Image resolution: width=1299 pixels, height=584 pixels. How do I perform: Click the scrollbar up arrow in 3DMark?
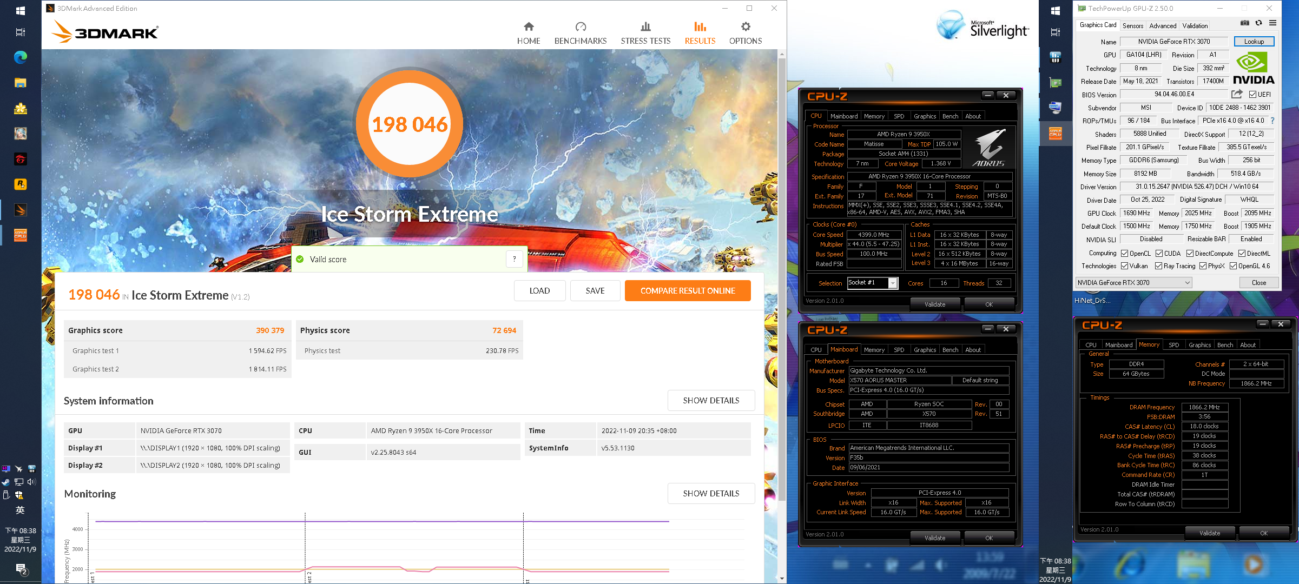pos(782,54)
